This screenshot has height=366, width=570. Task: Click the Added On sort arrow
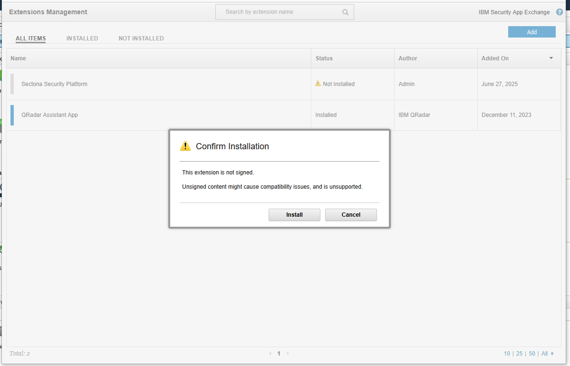[551, 58]
